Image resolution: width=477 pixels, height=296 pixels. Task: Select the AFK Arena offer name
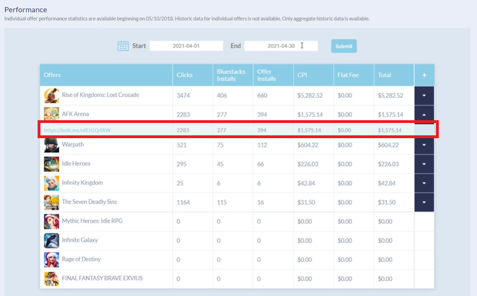click(x=75, y=114)
